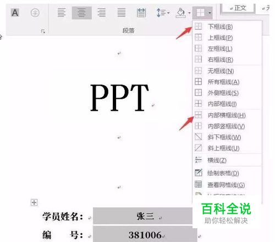Select 外侧框线(S) outside borders
Viewport: 275px width, 242px height.
227,93
